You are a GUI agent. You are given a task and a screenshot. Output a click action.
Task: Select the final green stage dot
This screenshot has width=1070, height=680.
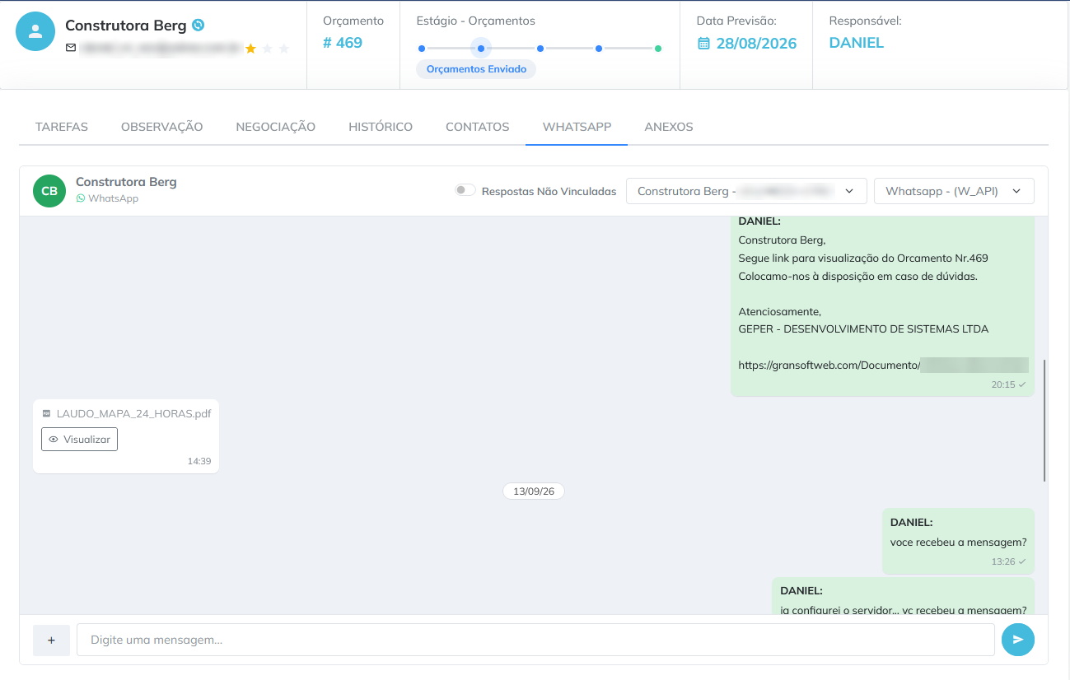coord(658,49)
